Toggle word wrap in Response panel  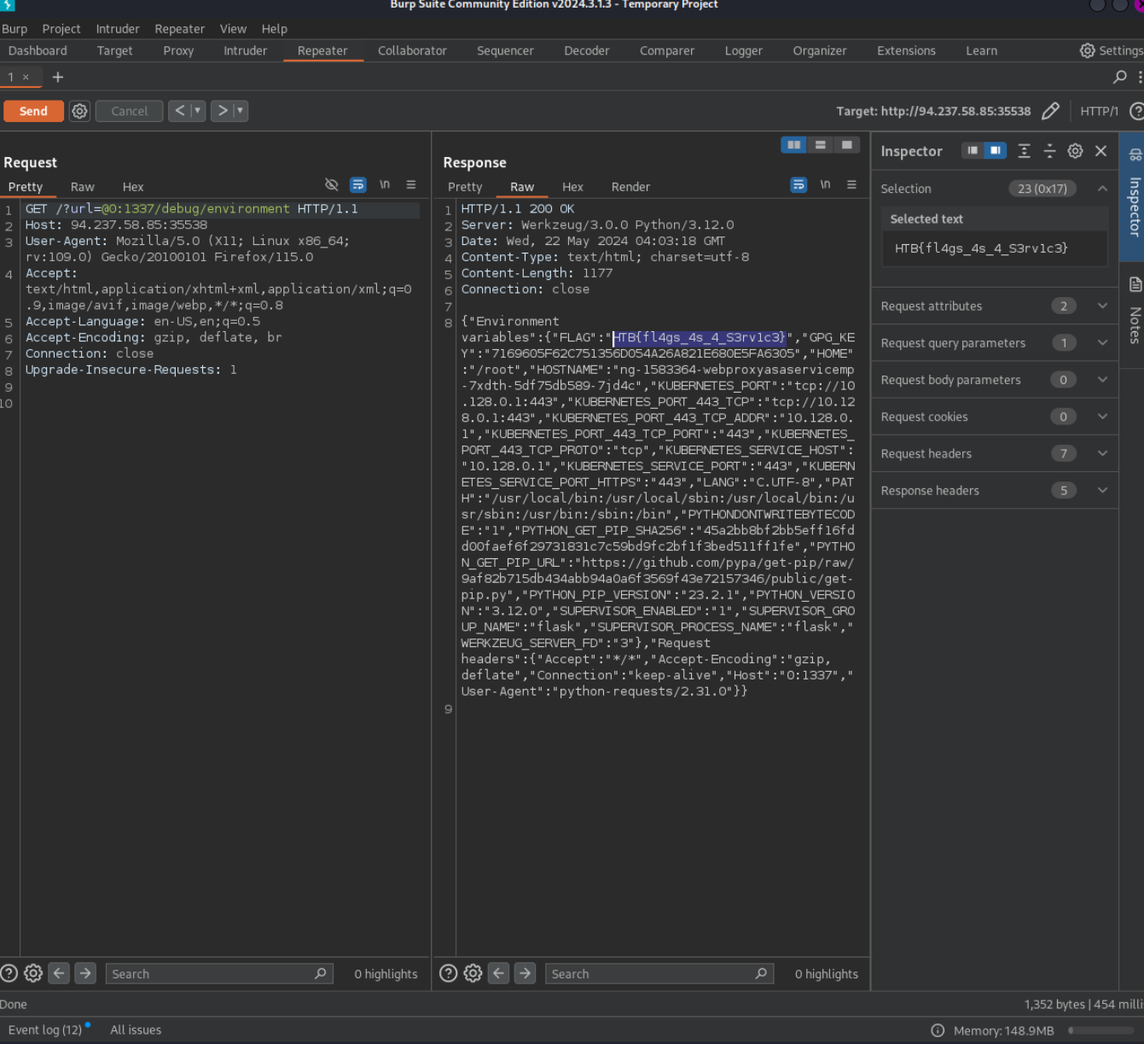pyautogui.click(x=798, y=184)
